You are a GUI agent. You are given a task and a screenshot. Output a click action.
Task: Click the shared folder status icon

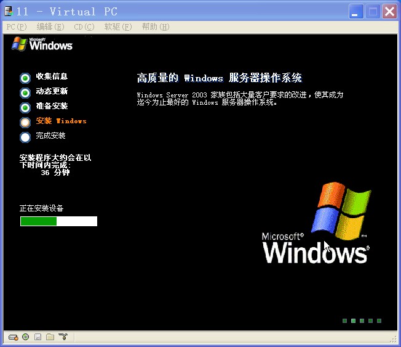pos(50,337)
